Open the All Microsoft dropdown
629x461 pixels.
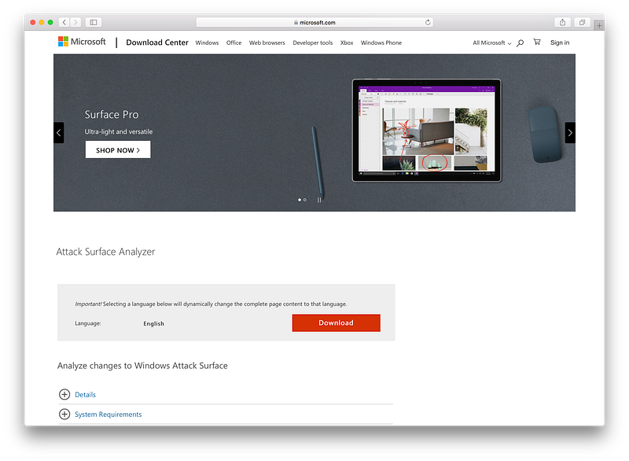(492, 42)
